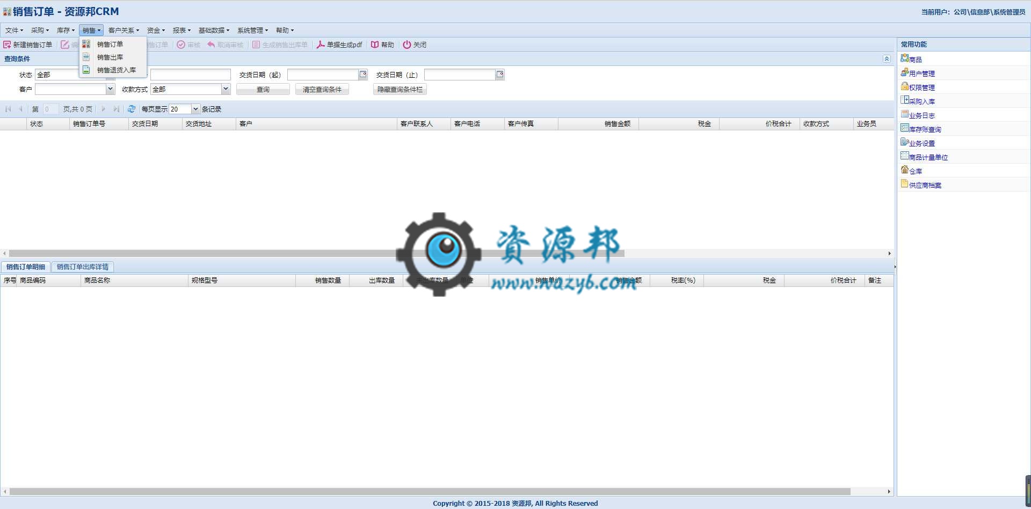Click the 规格型号 column header

click(242, 281)
